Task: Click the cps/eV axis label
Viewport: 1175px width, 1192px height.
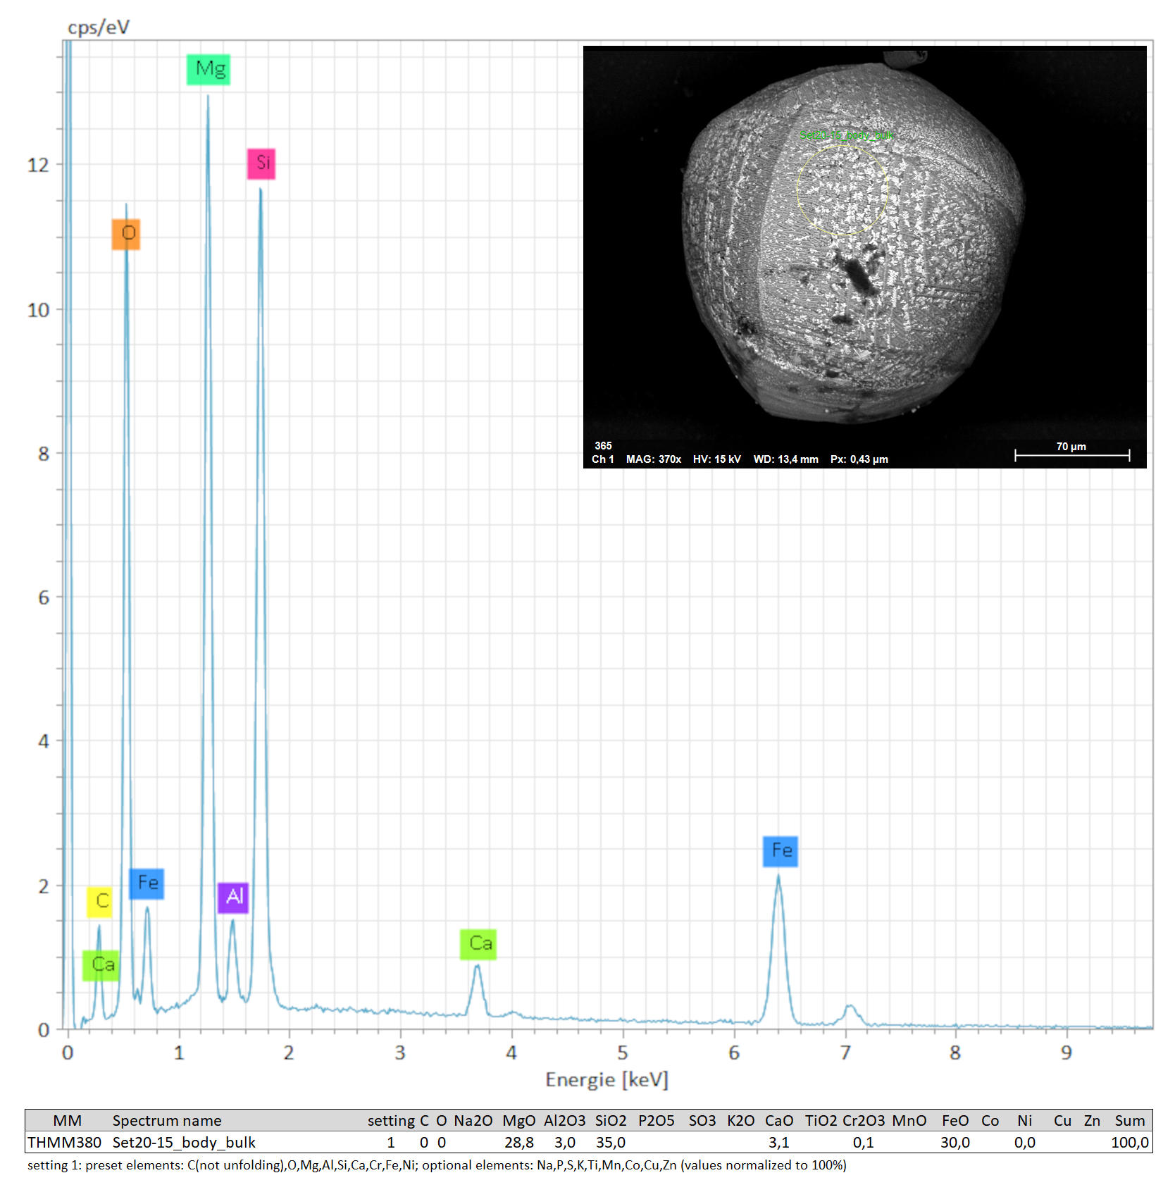Action: (x=98, y=27)
